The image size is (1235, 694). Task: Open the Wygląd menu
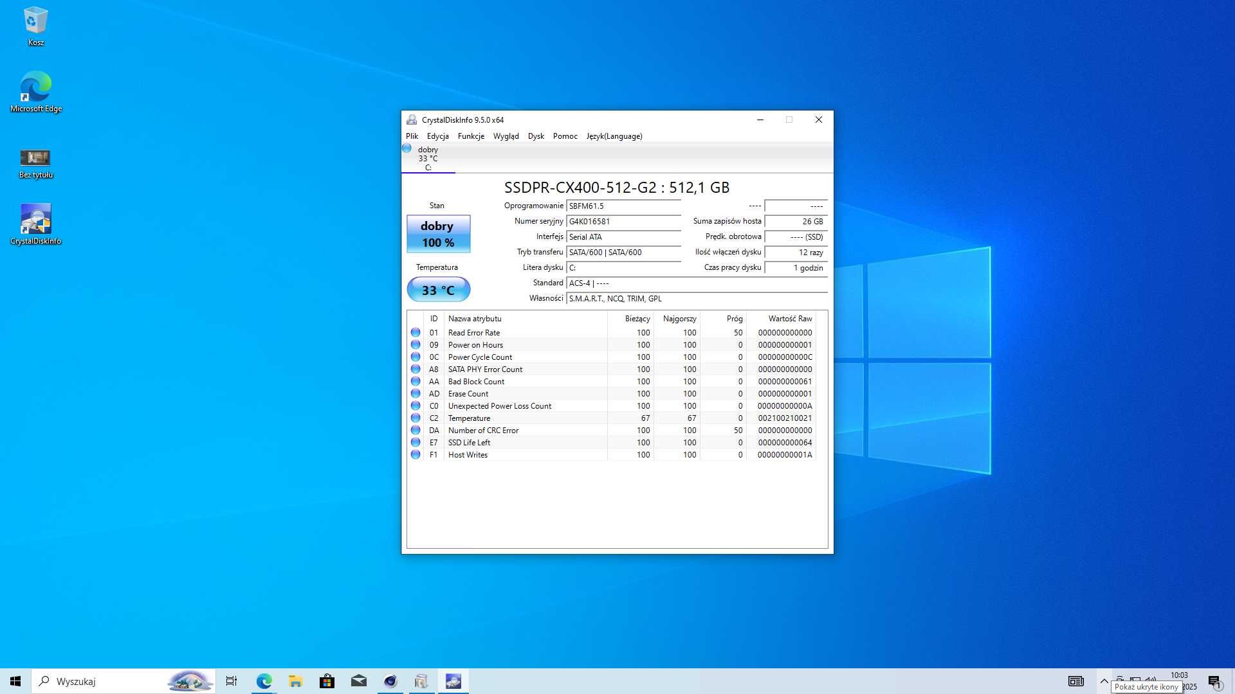tap(506, 136)
